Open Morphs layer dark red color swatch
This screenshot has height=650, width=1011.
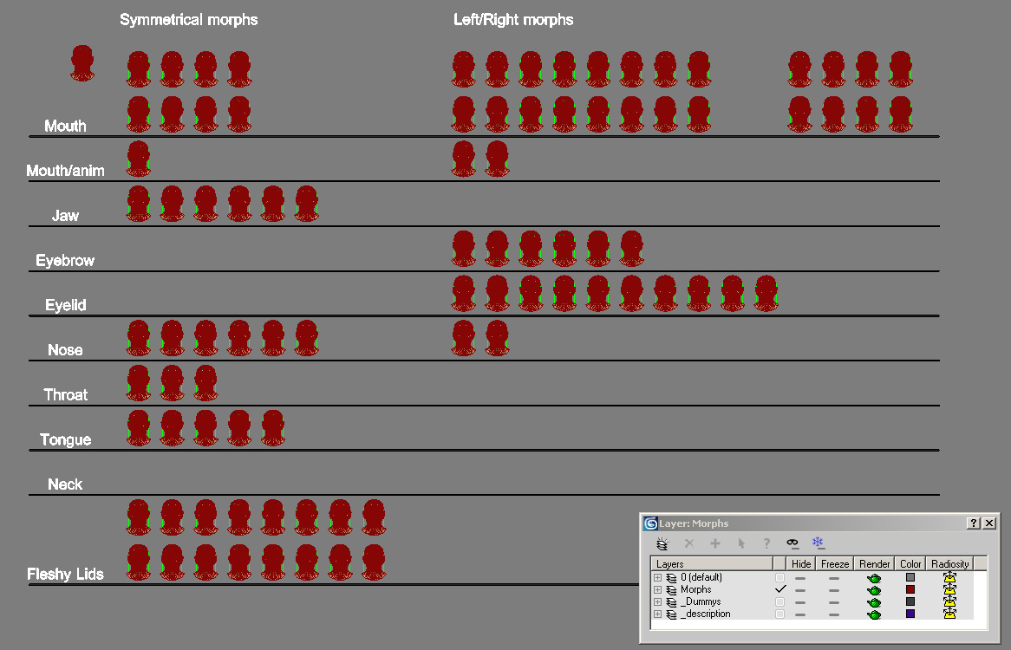910,589
